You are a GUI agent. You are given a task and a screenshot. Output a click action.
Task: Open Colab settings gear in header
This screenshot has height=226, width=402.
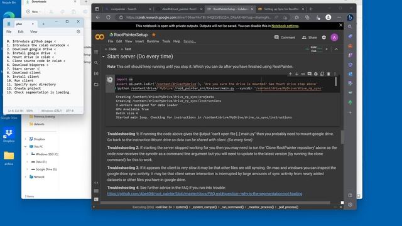coord(324,38)
